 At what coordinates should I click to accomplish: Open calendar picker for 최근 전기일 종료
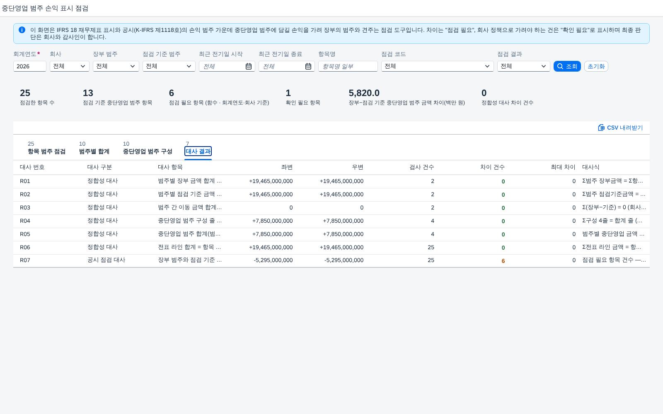[x=308, y=66]
